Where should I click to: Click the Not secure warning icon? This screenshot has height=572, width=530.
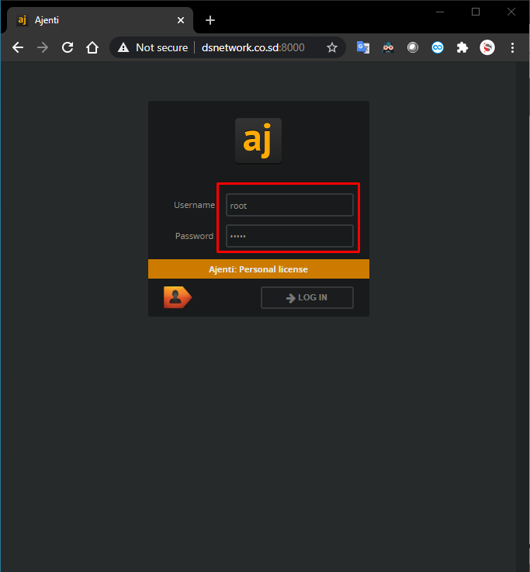pos(123,47)
